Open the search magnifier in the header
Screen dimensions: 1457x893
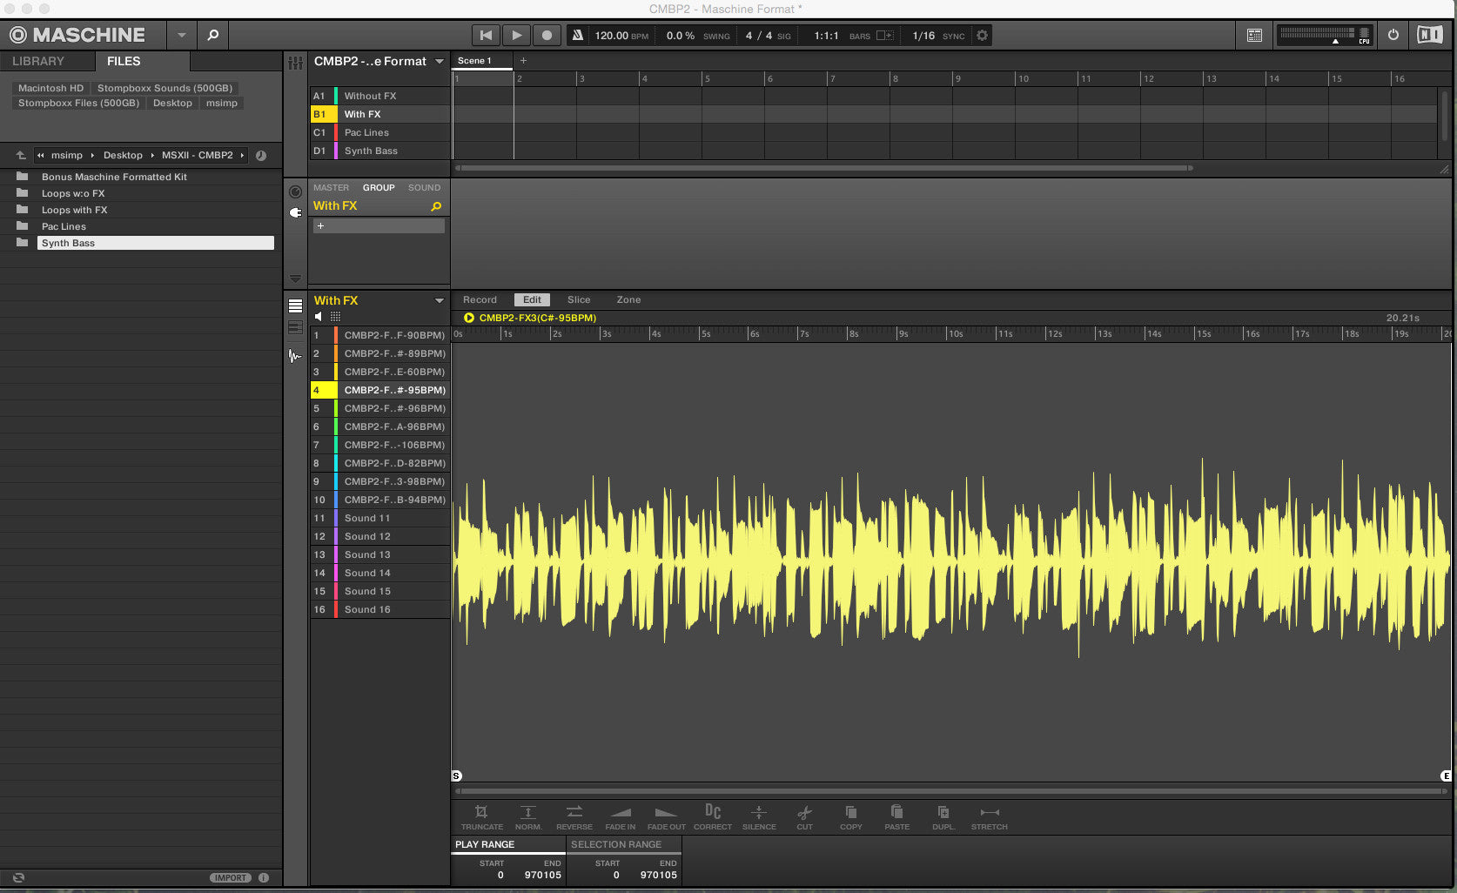coord(212,35)
